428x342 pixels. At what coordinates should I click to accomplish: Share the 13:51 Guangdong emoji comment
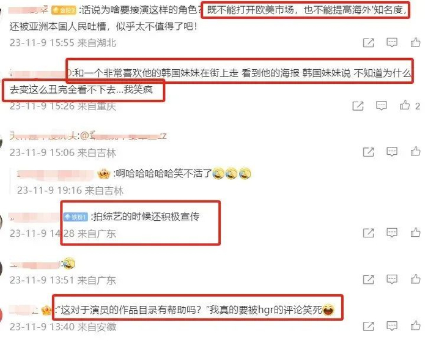pyautogui.click(x=368, y=280)
